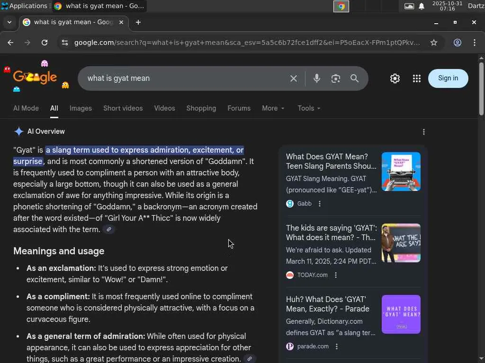Select the All results tab
This screenshot has width=485, height=363.
[x=54, y=108]
